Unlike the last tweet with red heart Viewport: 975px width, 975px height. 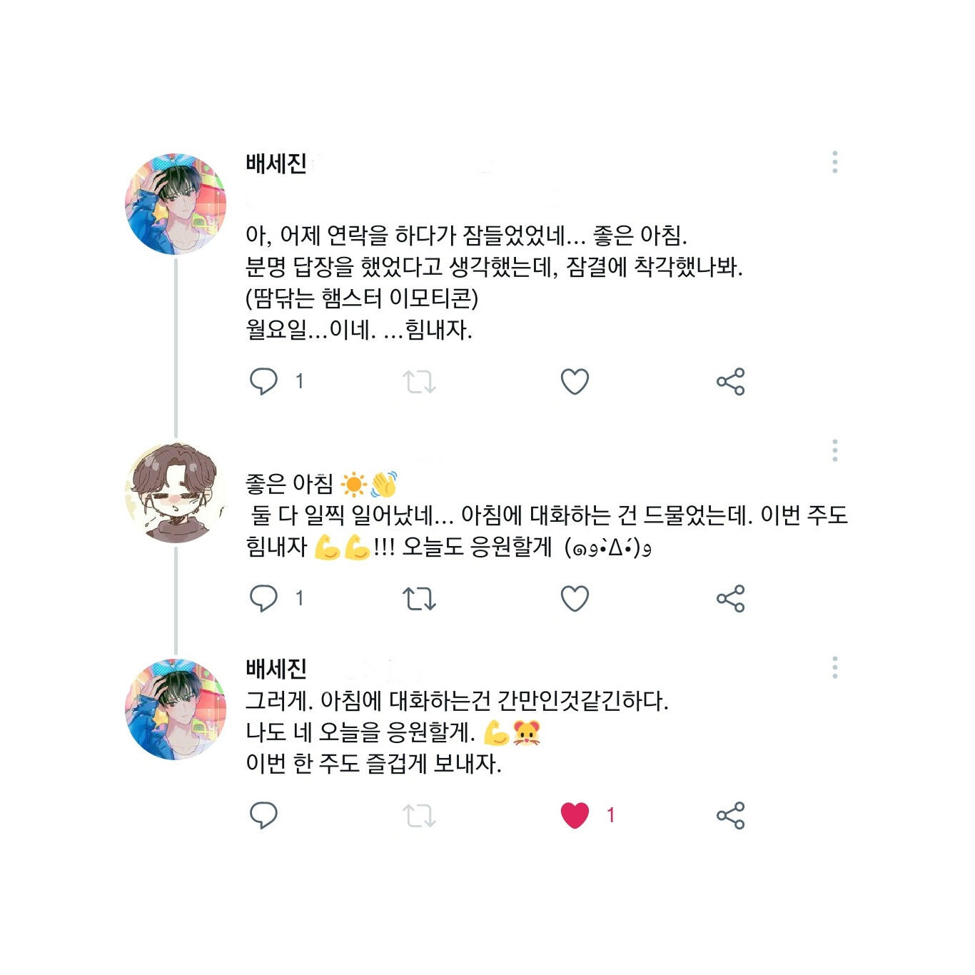click(575, 816)
